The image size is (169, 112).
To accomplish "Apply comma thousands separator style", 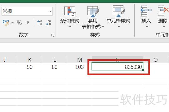I will click(x=28, y=22).
